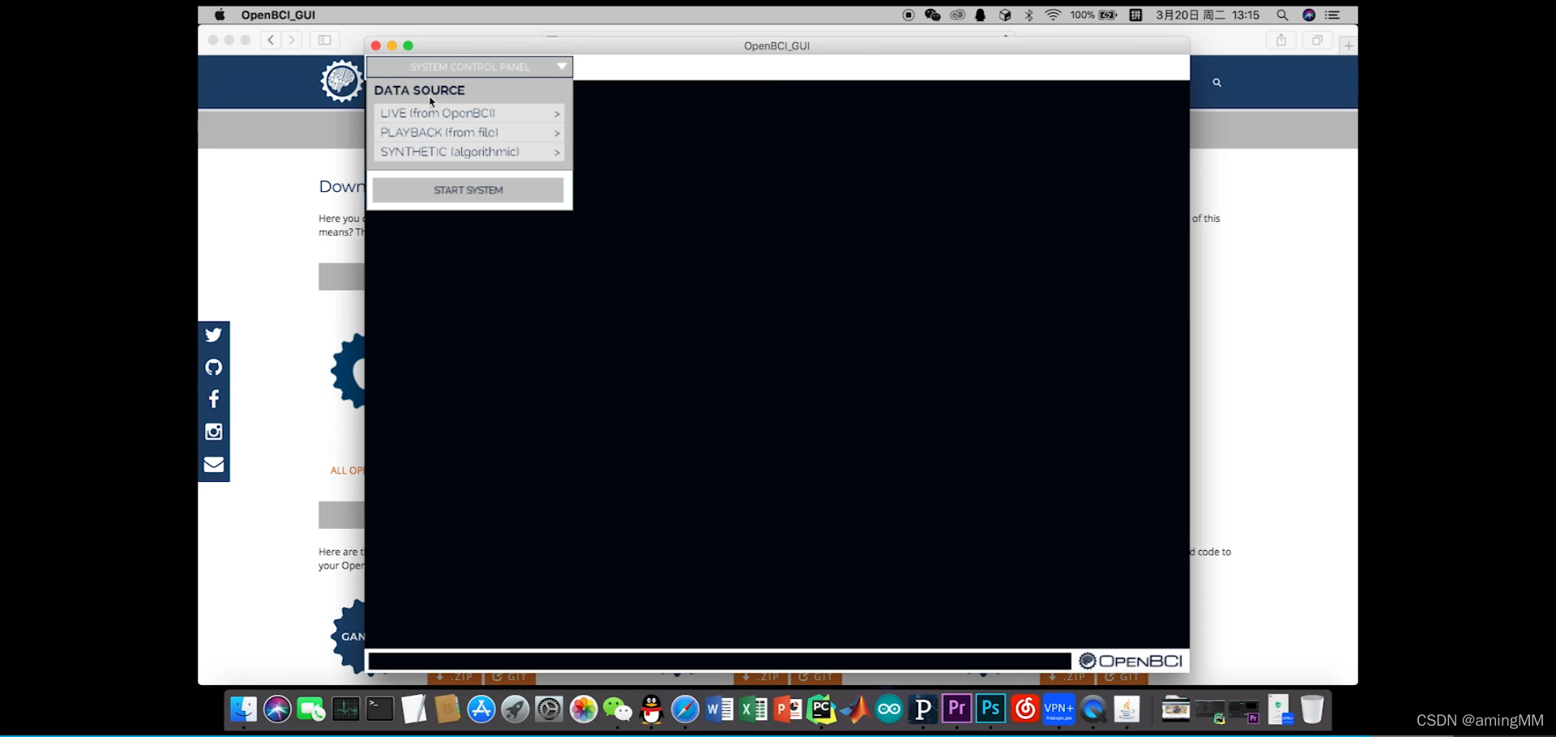
Task: Open Microsoft Excel from the Dock
Action: click(754, 710)
